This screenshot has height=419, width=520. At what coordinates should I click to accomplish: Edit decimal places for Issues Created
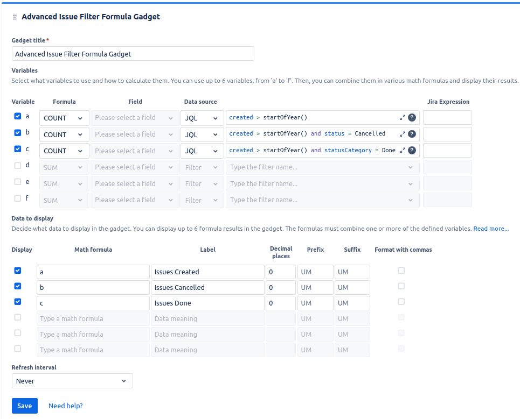(281, 272)
